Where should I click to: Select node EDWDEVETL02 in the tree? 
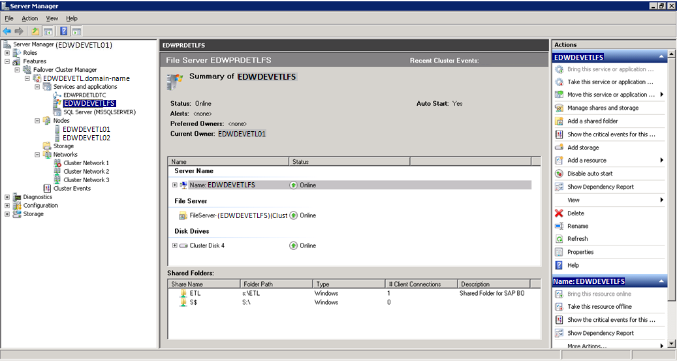pos(86,138)
